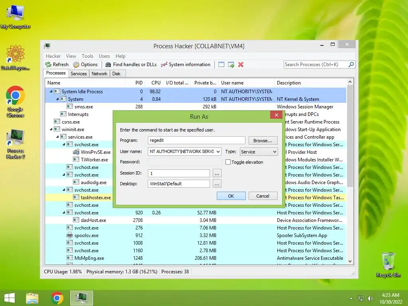Click the MsMpEng.exe process icon
The width and height of the screenshot is (408, 306).
(x=69, y=258)
